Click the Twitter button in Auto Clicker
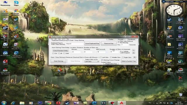 click(111, 39)
